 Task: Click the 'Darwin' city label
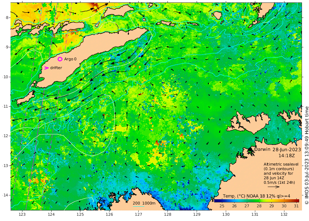pos(262,149)
